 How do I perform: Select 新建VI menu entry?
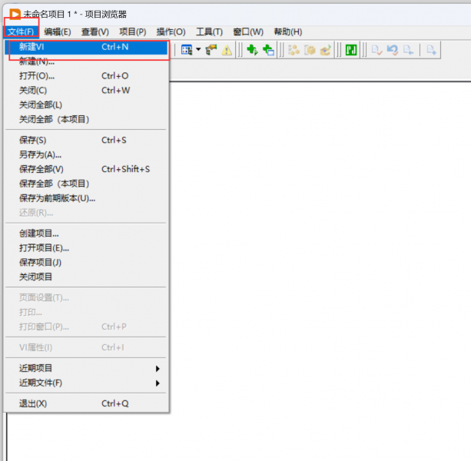[x=86, y=47]
